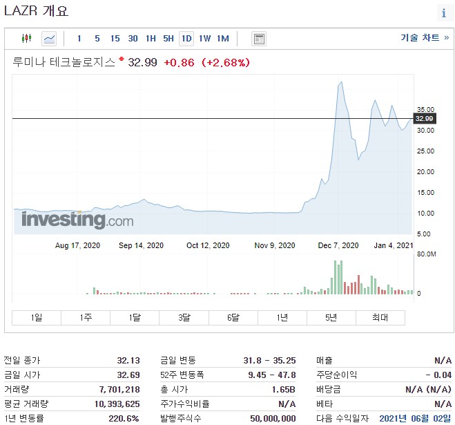Viewport: 455px width, 425px height.
Task: Click the 배당금 value N/A (N/A)
Action: [x=429, y=390]
